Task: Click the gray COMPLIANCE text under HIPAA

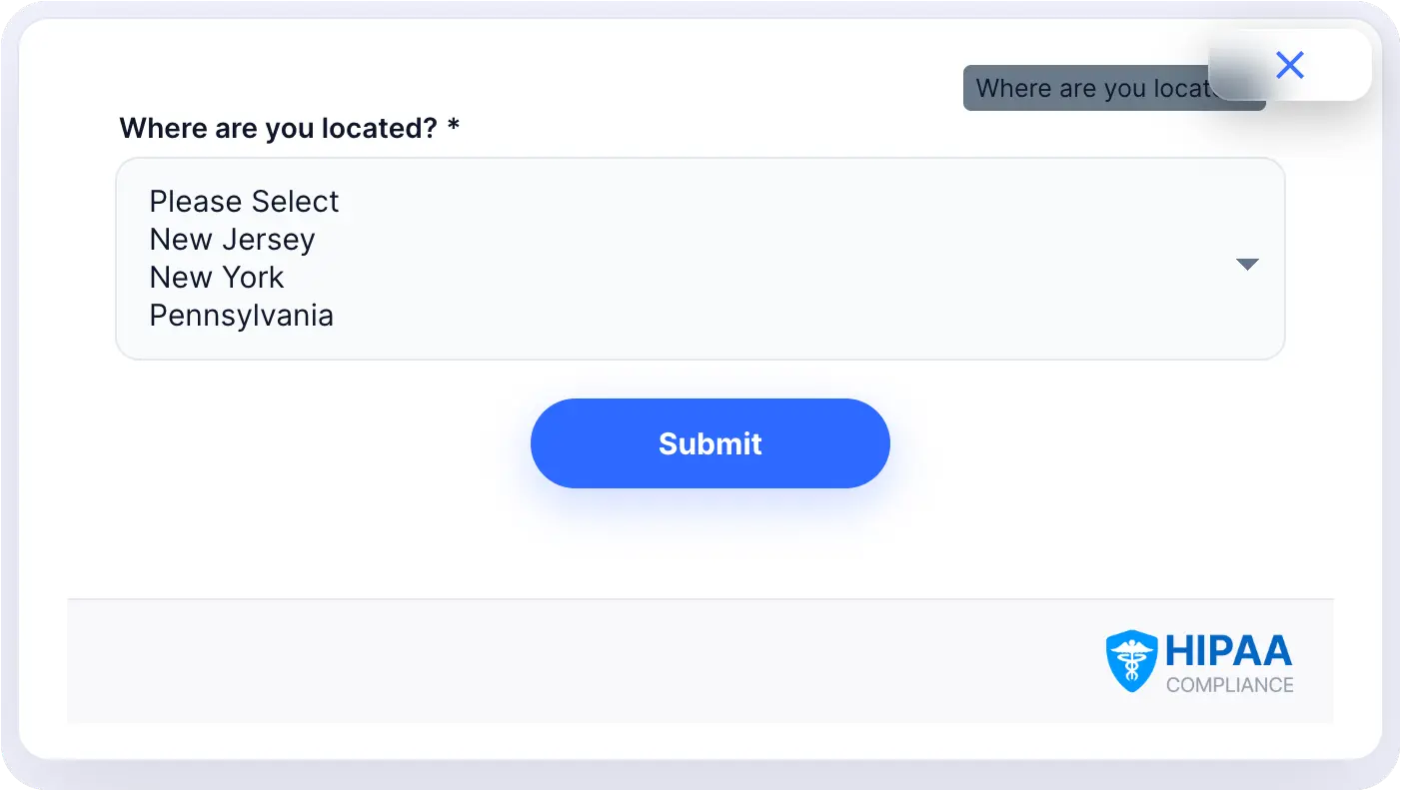Action: point(1229,685)
